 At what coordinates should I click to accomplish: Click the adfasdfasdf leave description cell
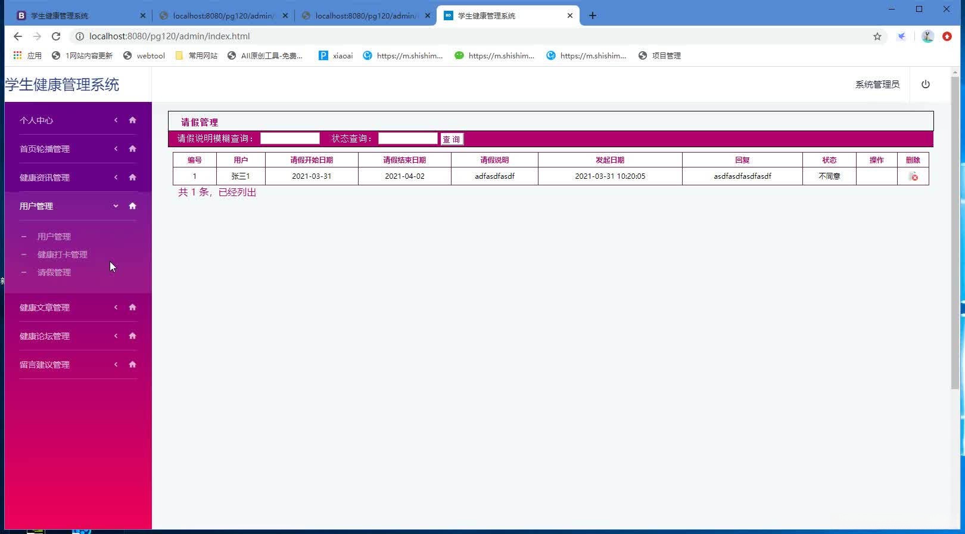494,176
